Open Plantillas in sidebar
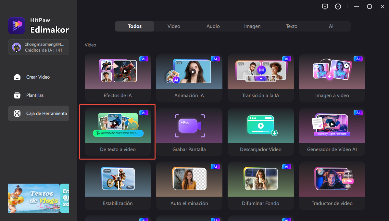 tap(39, 95)
